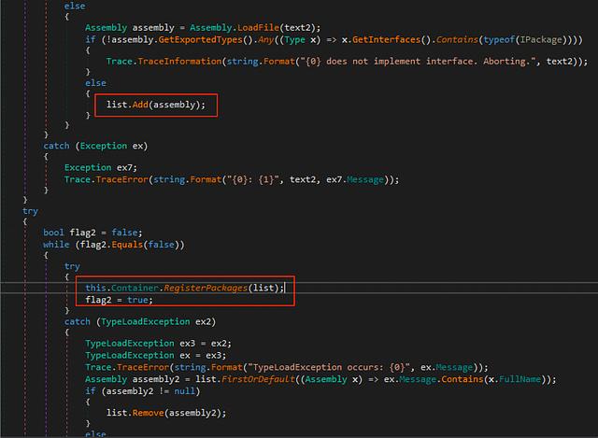598x438 pixels.
Task: Click the 'else' keyword above list.Add
Action: click(95, 83)
